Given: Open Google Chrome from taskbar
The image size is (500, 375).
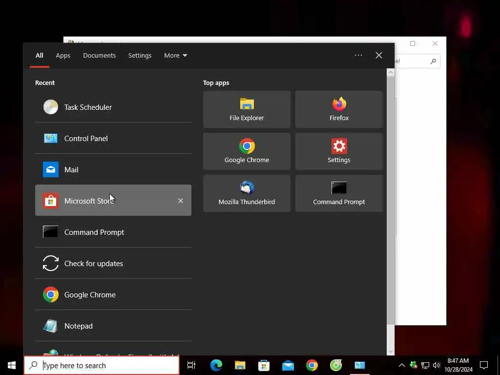Looking at the screenshot, I should pyautogui.click(x=312, y=365).
